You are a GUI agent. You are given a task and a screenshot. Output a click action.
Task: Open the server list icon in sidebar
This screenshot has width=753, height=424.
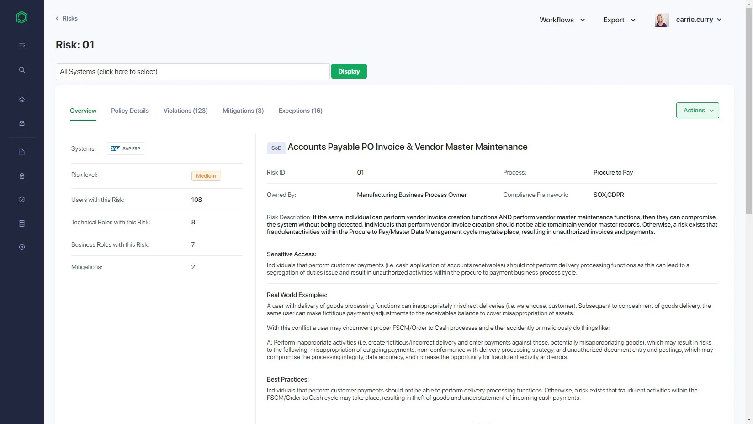pos(21,223)
